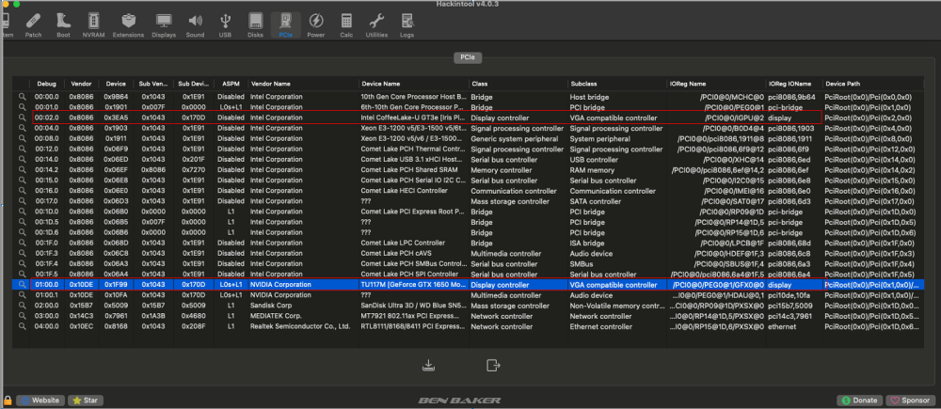Sort by the Vendor Name column header

(x=302, y=84)
